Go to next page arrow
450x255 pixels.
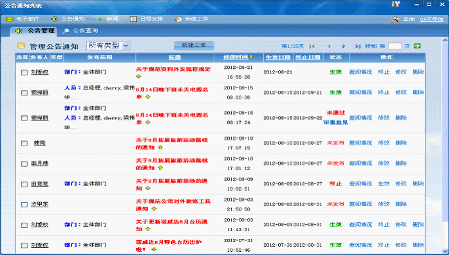(344, 46)
